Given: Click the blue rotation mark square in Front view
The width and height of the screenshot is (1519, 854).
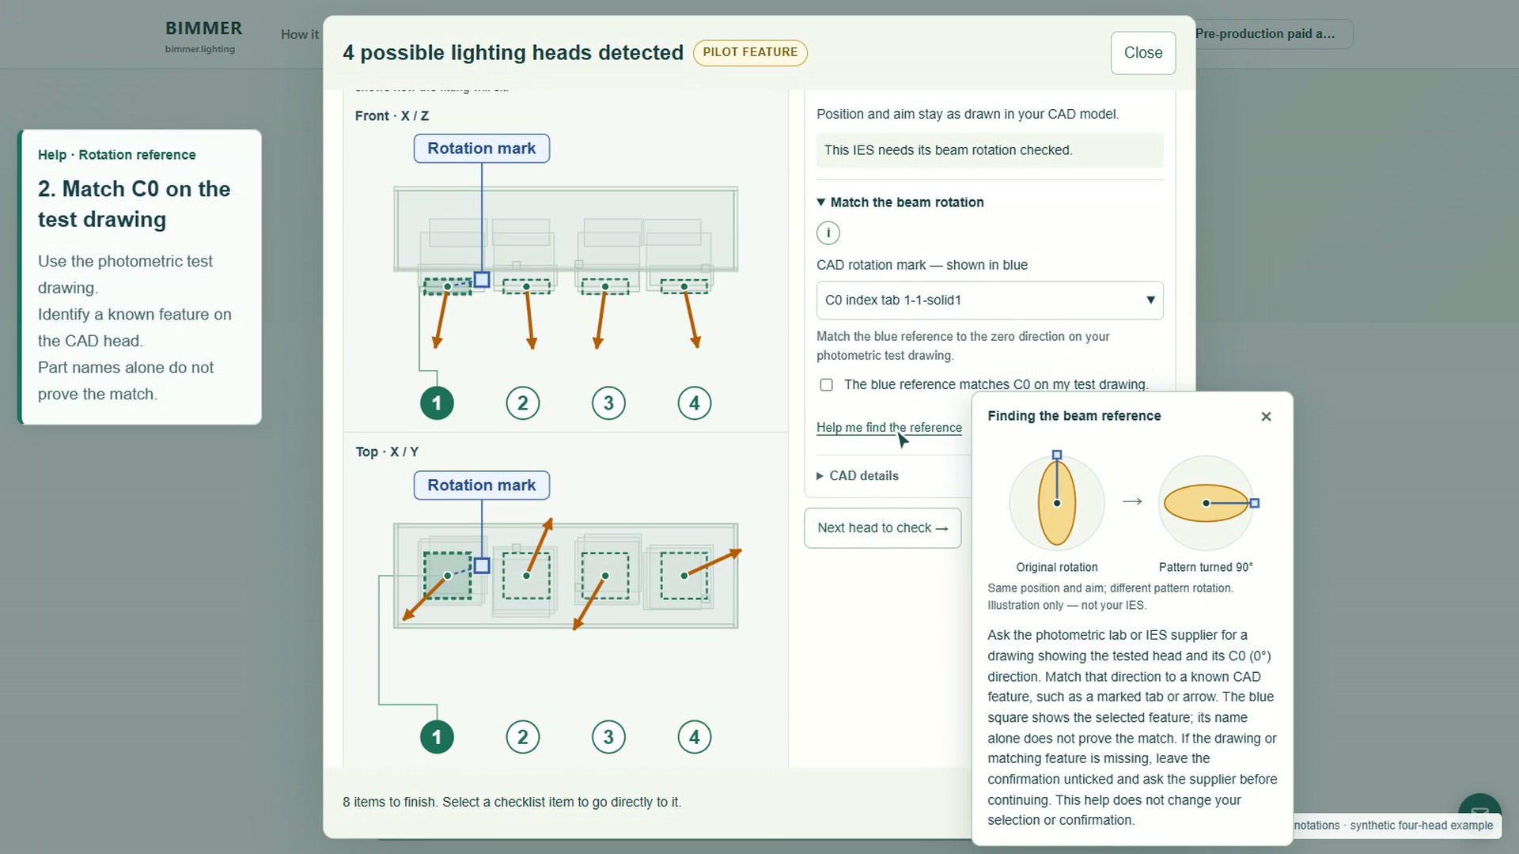Looking at the screenshot, I should coord(482,279).
